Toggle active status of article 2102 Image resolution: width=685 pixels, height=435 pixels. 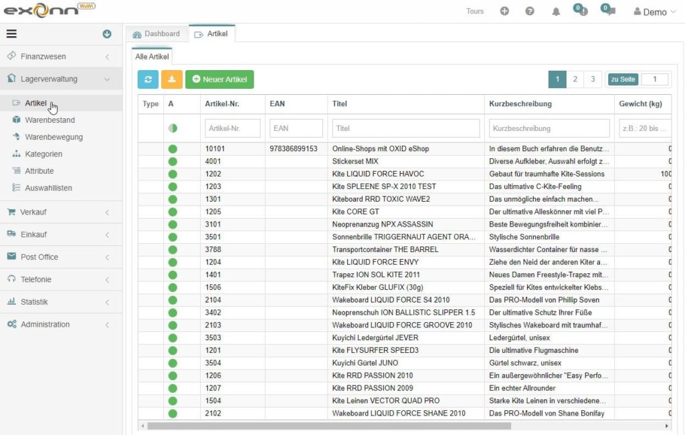point(173,414)
